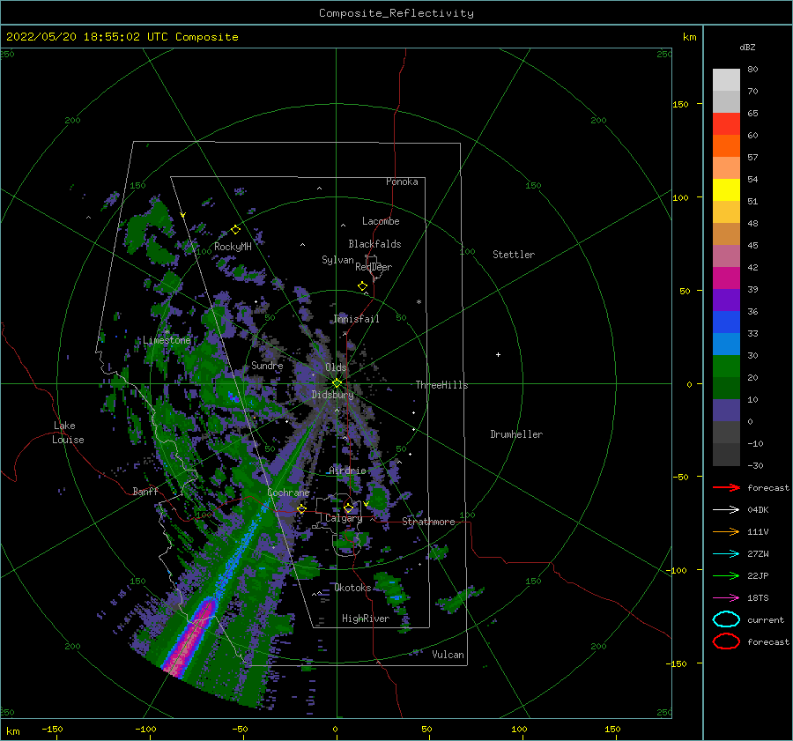Click the -10 dBZ dark gray swatch
Screen dimensions: 793x741
726,454
